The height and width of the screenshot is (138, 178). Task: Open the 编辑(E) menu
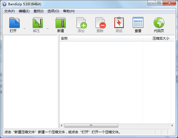click(x=24, y=11)
